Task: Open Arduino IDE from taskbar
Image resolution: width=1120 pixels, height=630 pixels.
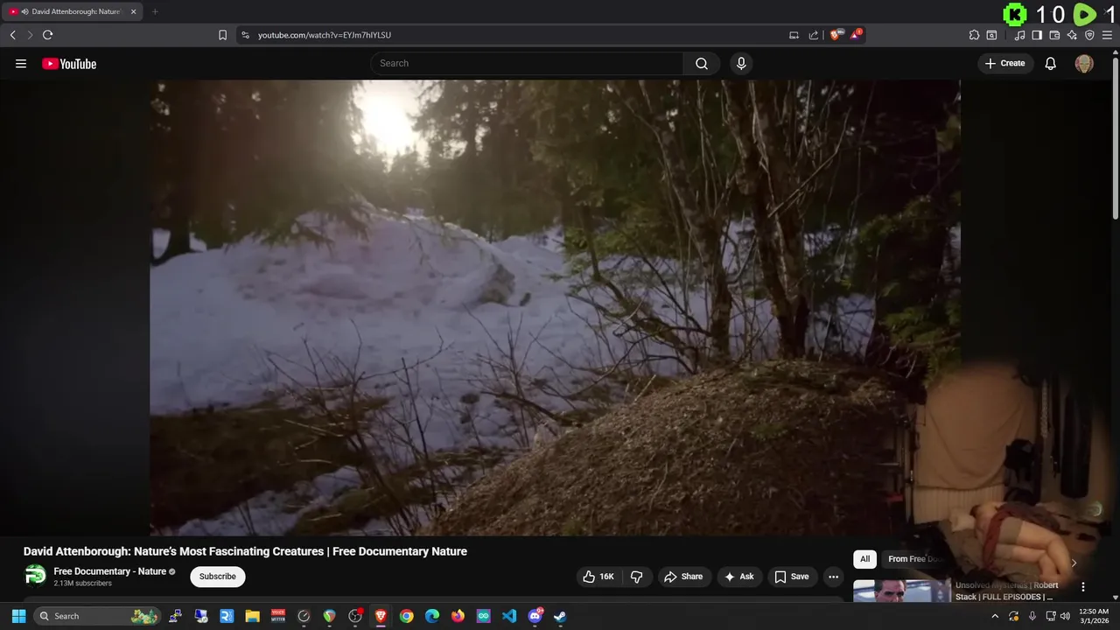Action: pos(484,616)
